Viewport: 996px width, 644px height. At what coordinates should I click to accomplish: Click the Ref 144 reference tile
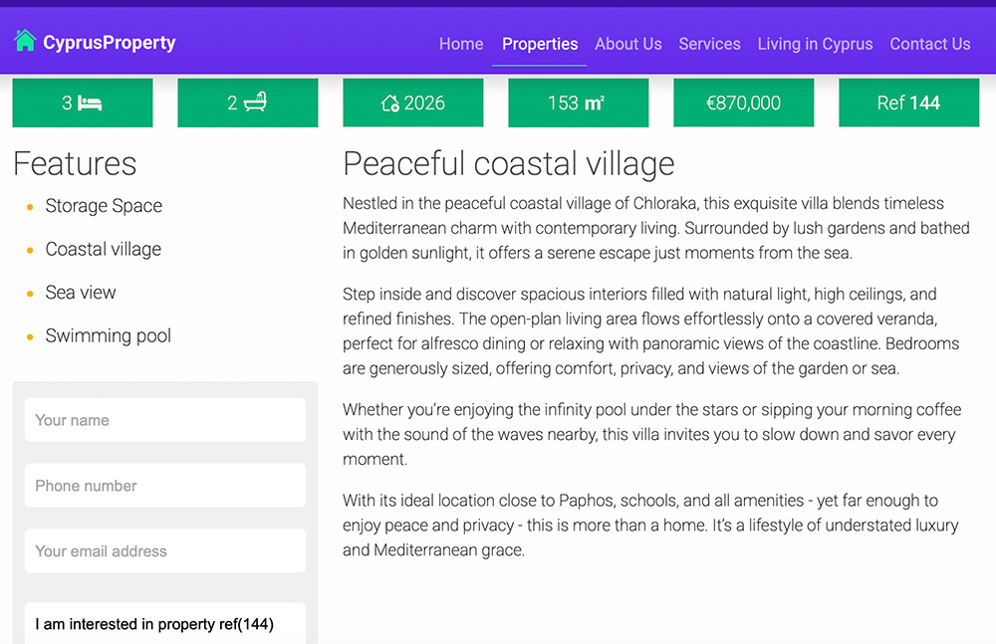[x=908, y=103]
